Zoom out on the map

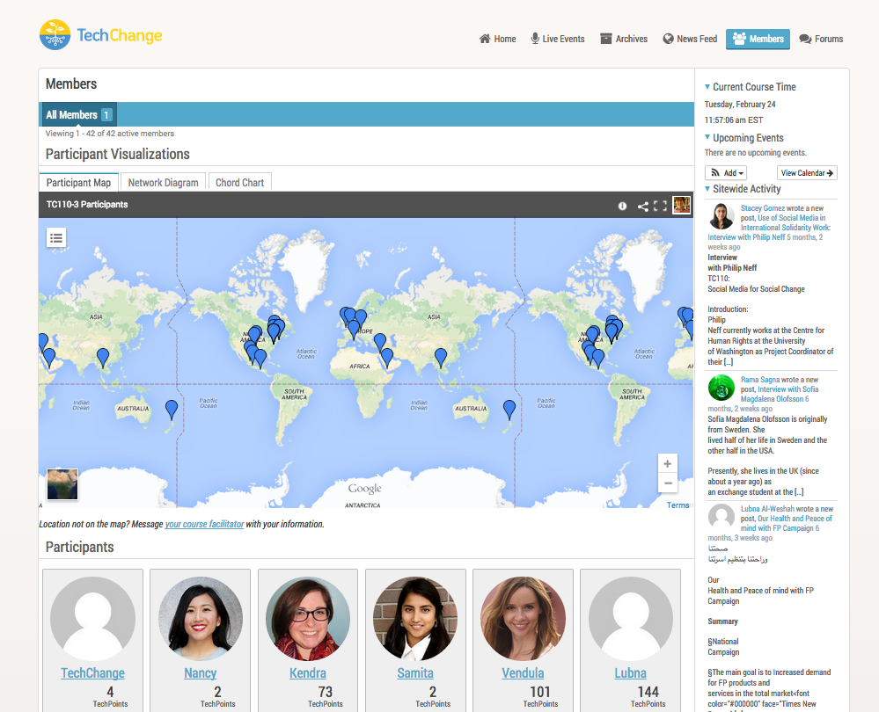pos(668,483)
